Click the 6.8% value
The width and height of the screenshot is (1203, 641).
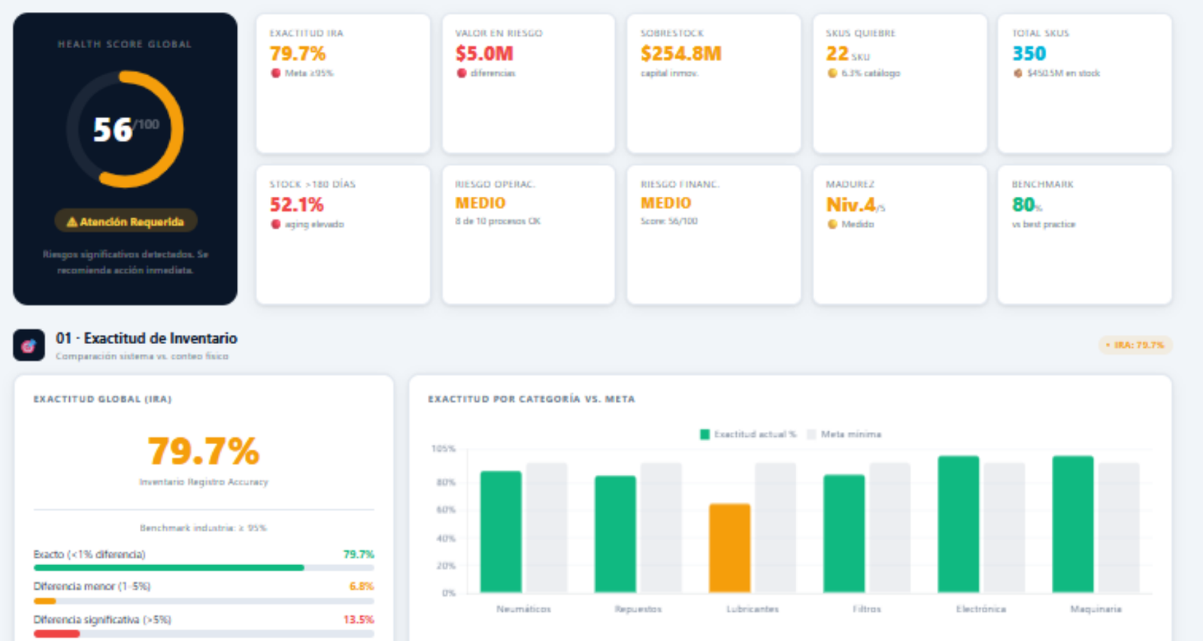(x=362, y=586)
